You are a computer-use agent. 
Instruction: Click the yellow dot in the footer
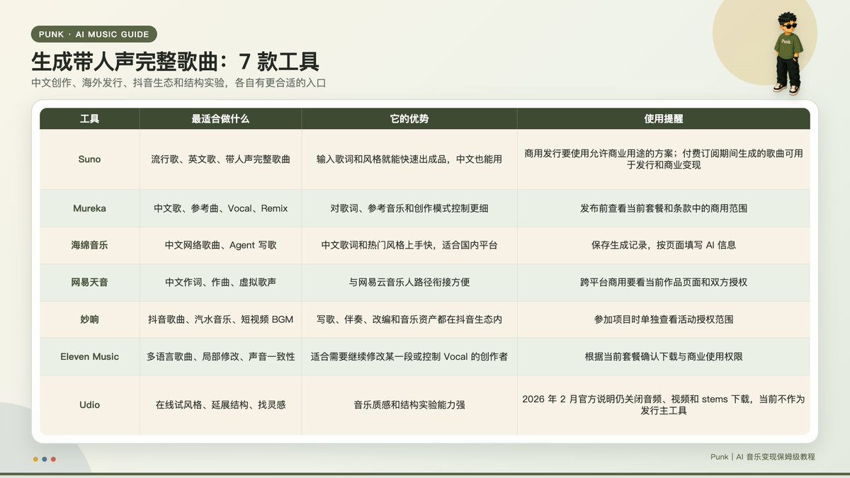35,459
